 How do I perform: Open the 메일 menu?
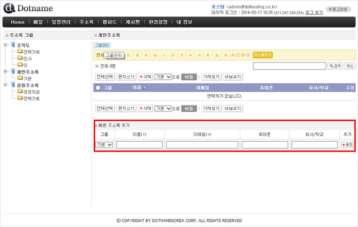[38, 22]
